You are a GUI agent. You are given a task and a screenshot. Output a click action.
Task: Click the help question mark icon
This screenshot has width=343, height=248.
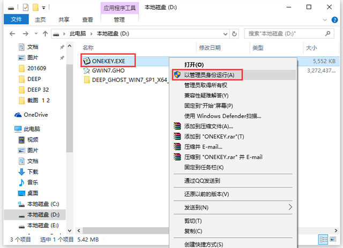coord(334,20)
